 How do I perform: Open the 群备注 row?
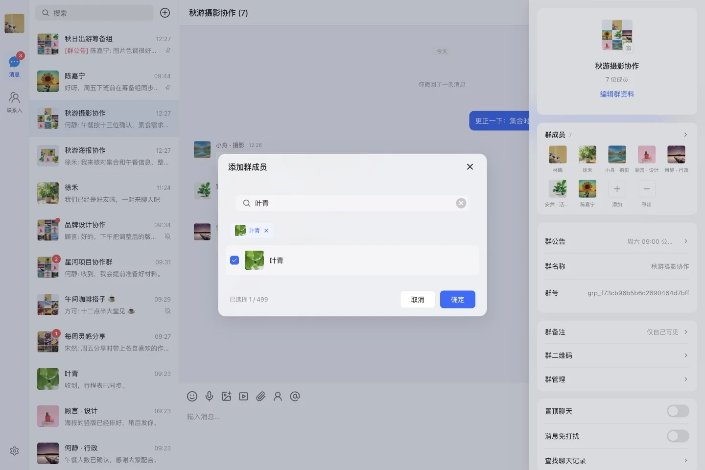[617, 332]
